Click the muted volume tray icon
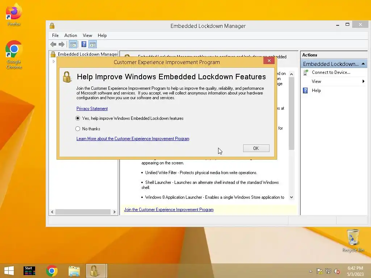Image resolution: width=371 pixels, height=278 pixels. [337, 271]
